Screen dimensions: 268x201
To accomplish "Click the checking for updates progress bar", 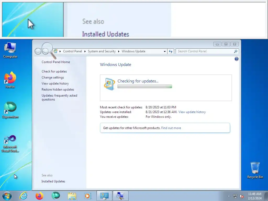I will [144, 86].
